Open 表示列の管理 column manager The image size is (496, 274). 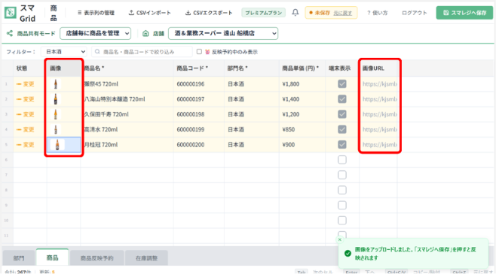(96, 13)
